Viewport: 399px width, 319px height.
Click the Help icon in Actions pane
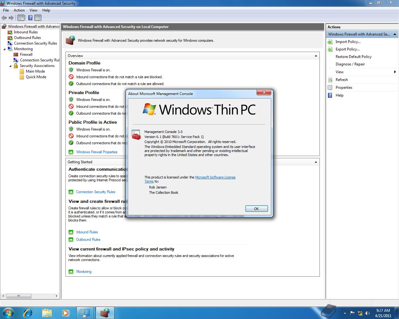coord(330,95)
